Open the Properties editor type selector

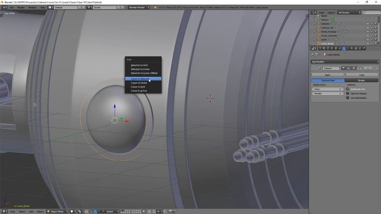pyautogui.click(x=314, y=48)
